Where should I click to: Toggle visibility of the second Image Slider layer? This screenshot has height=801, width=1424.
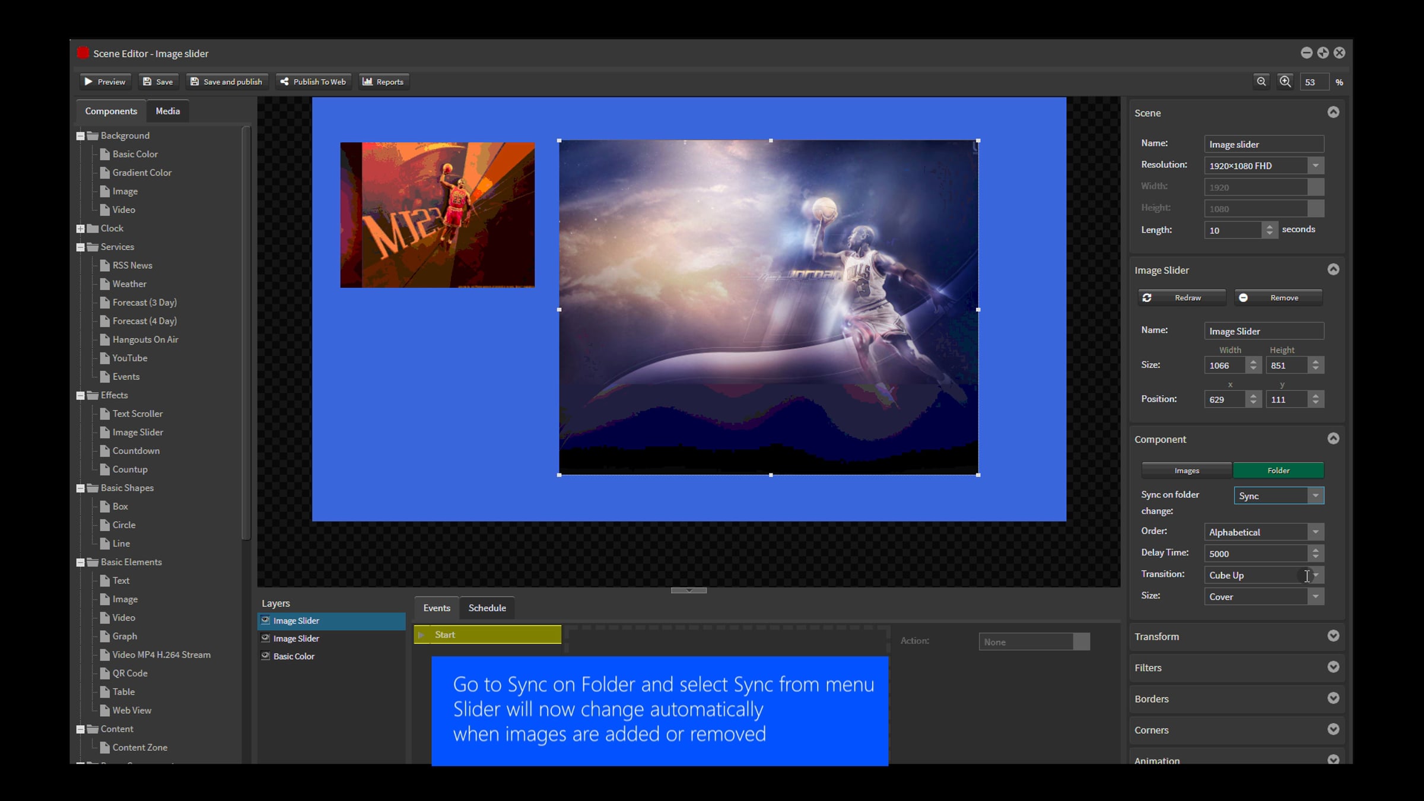[x=266, y=638]
